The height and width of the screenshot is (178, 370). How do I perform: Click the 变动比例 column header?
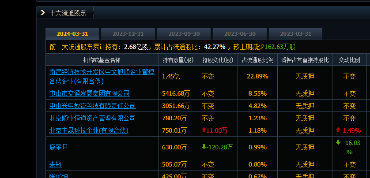point(350,60)
